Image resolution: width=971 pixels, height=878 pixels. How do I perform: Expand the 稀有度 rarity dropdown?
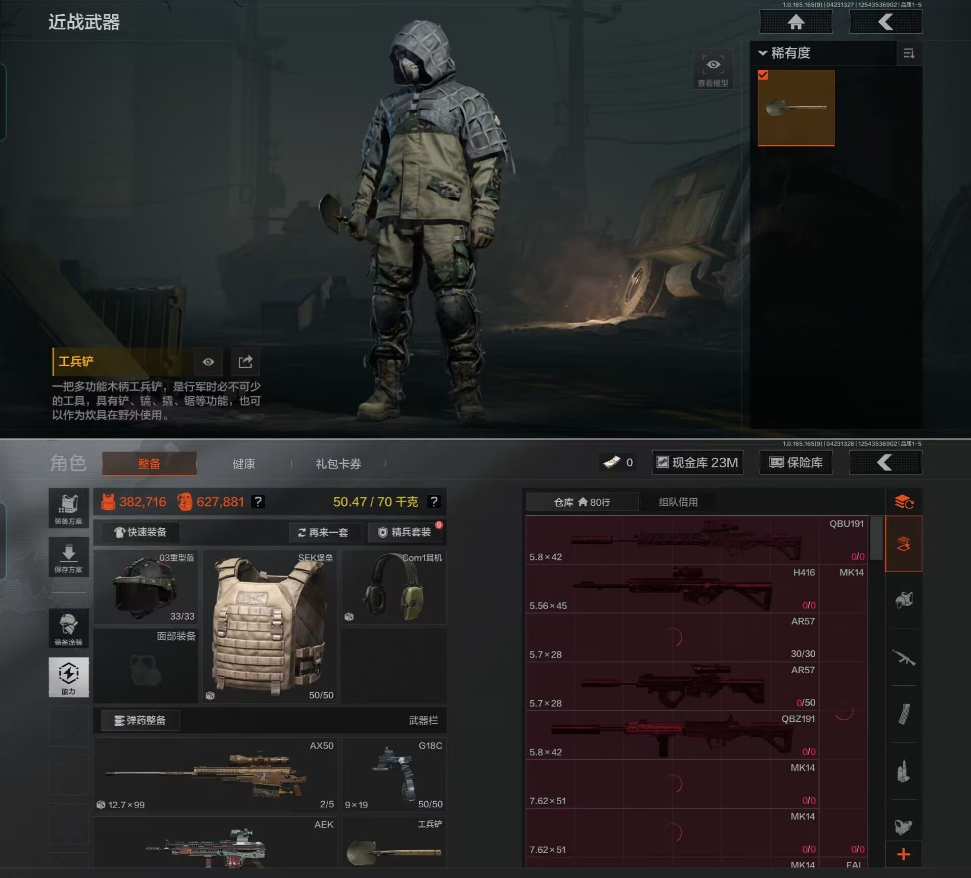pyautogui.click(x=784, y=53)
